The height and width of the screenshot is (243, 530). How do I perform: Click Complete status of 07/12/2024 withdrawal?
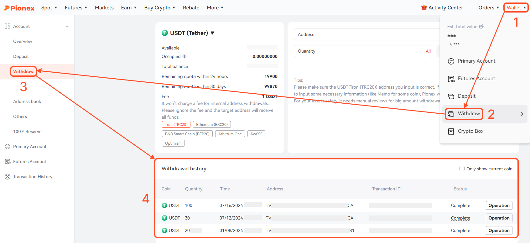pos(460,218)
